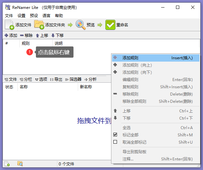Choose 编辑规则 from context menu

tap(156, 80)
